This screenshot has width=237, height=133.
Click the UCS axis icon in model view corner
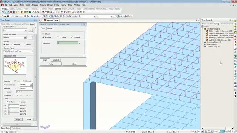[45, 127]
